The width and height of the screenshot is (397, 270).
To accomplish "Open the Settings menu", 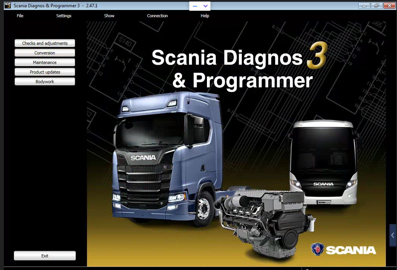I will 64,16.
